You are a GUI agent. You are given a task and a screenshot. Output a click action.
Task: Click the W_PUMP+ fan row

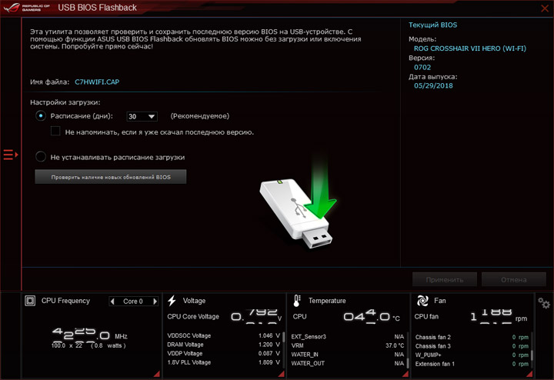pos(472,355)
